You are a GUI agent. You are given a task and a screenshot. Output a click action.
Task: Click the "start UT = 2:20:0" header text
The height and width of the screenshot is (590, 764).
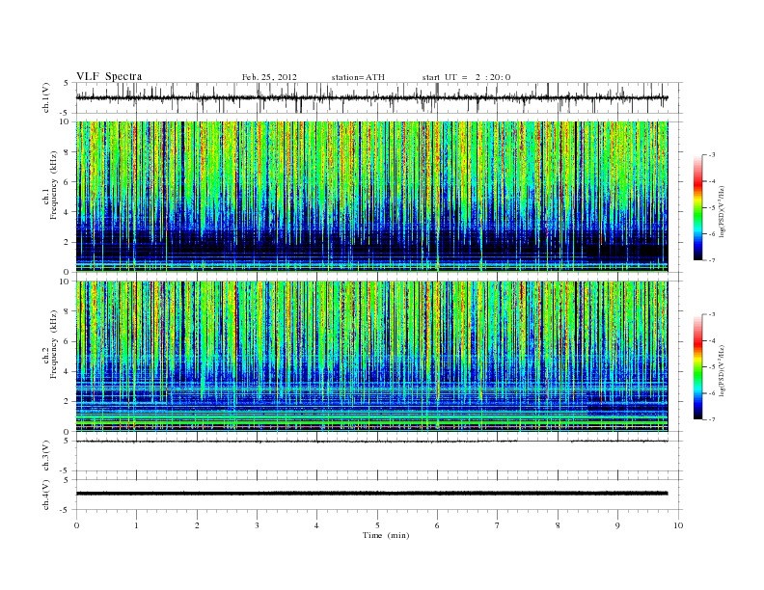tap(466, 77)
